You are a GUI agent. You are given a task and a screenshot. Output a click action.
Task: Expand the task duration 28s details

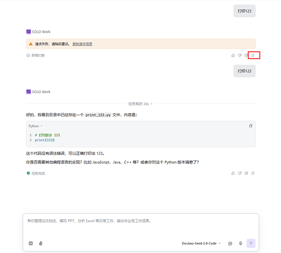coord(140,104)
